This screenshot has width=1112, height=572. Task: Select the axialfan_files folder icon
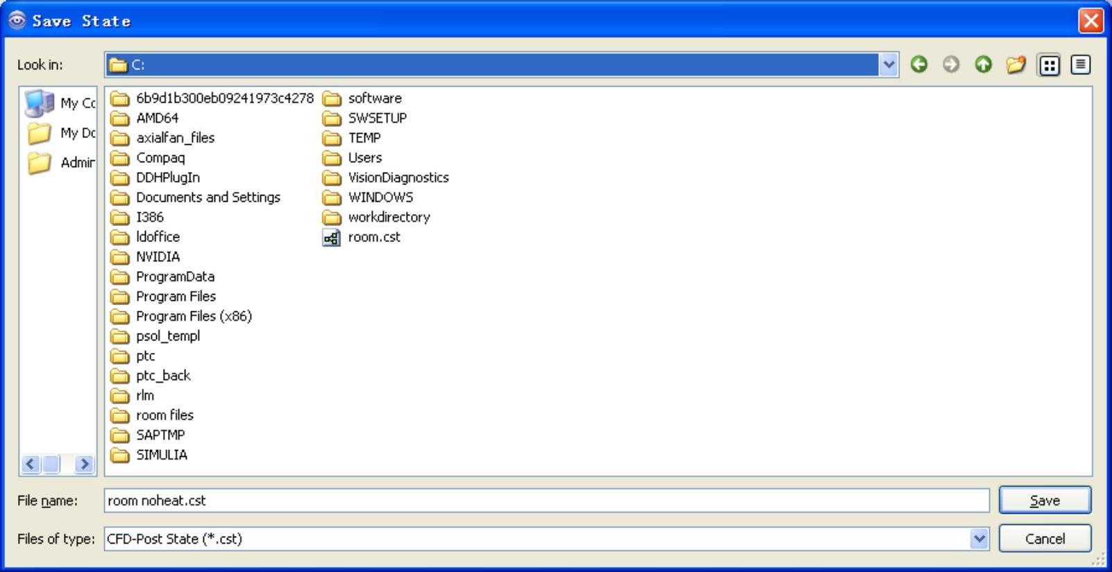(x=120, y=138)
